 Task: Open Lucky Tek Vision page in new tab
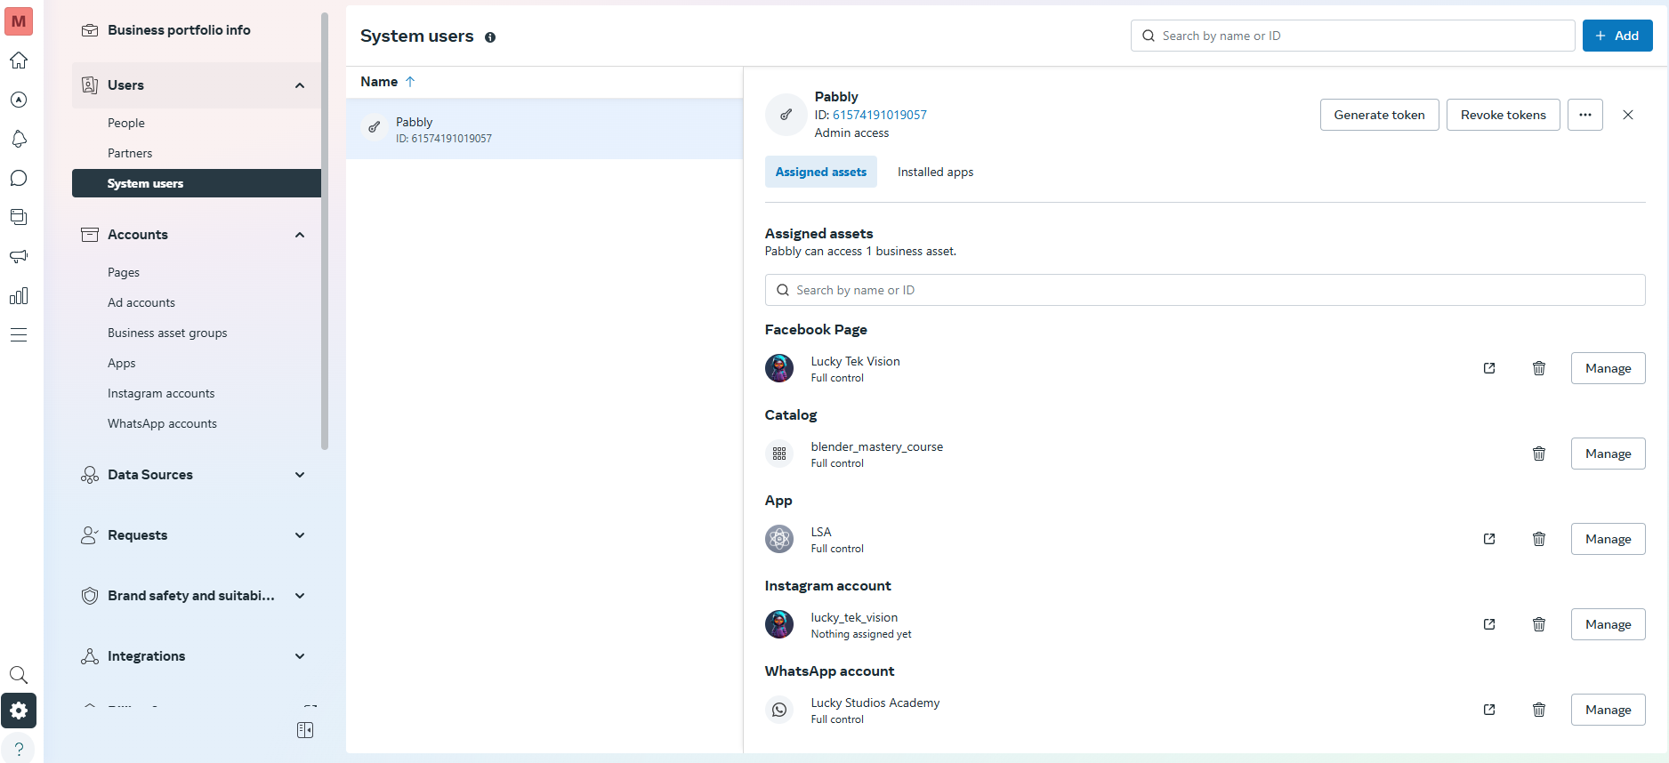pos(1489,368)
